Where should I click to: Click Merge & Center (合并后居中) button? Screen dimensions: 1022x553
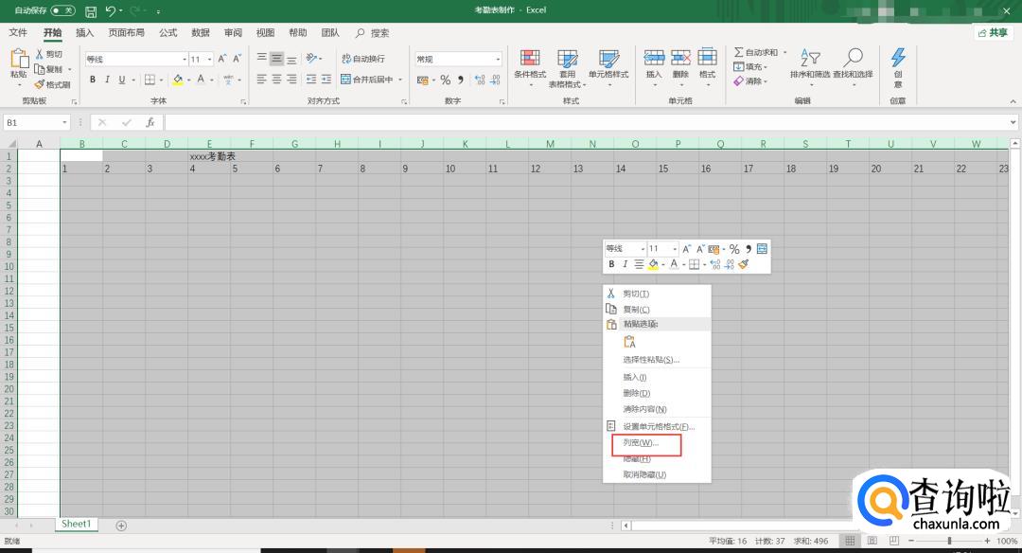pyautogui.click(x=371, y=80)
